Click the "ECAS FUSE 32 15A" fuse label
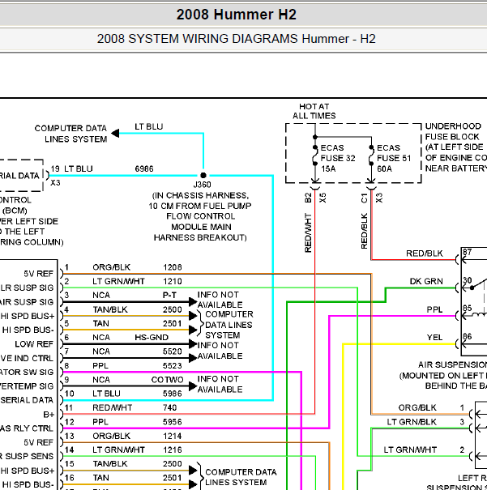This screenshot has width=487, height=490. tap(338, 158)
